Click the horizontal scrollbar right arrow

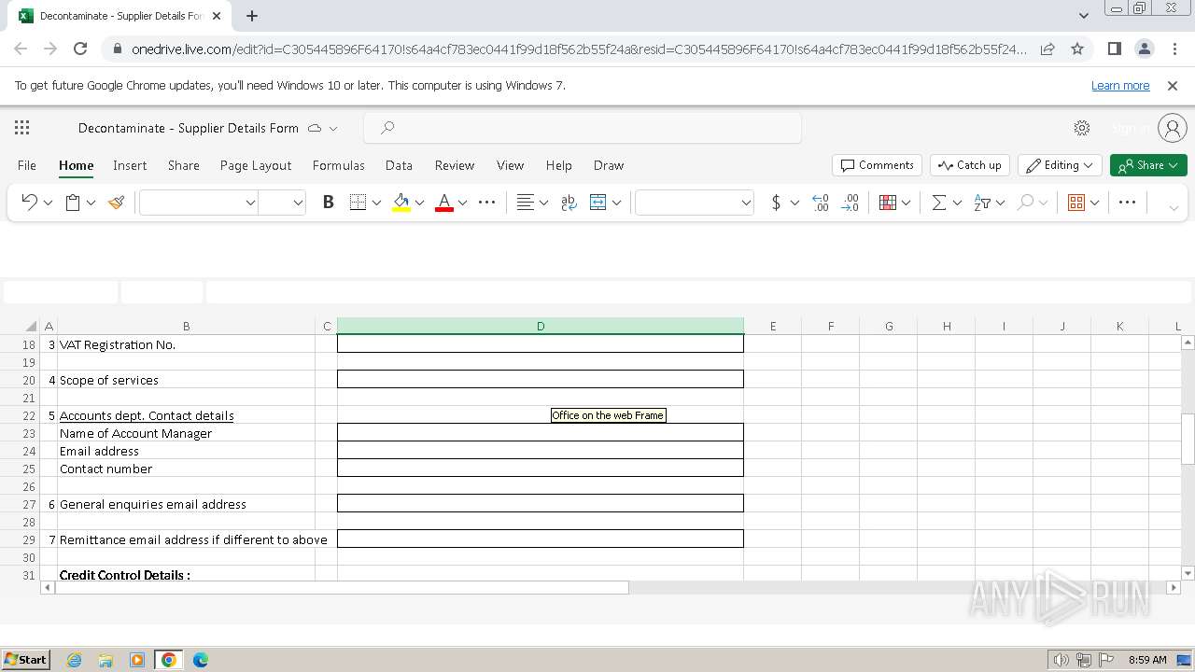tap(1174, 588)
